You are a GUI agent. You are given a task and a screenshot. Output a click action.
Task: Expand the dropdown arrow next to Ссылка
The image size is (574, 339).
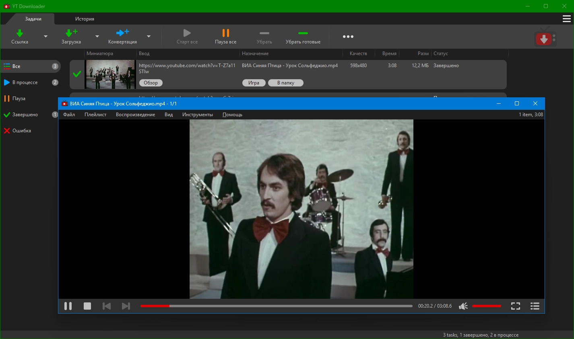coord(45,37)
